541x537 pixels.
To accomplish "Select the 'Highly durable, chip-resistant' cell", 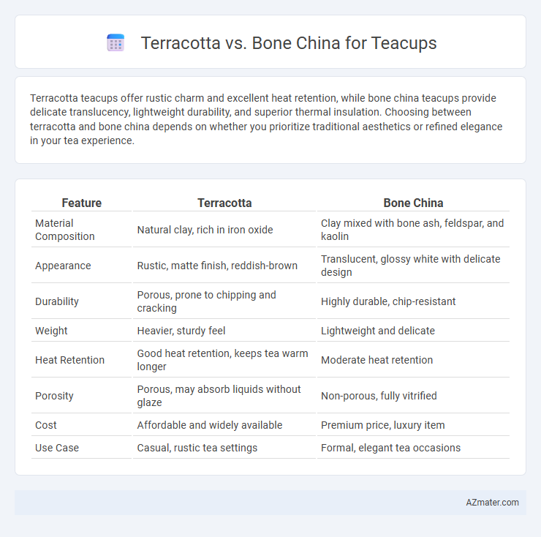I will (388, 301).
